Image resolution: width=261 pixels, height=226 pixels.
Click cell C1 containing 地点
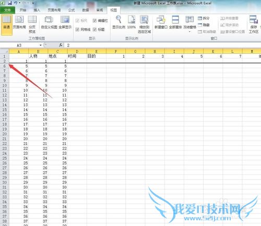(x=57, y=56)
